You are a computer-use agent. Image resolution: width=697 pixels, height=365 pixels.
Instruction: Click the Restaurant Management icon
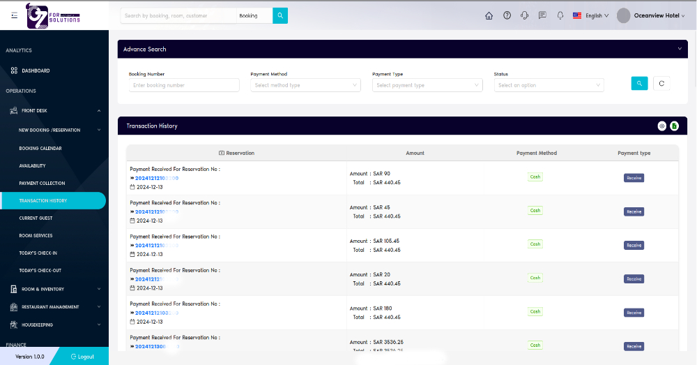(x=14, y=307)
